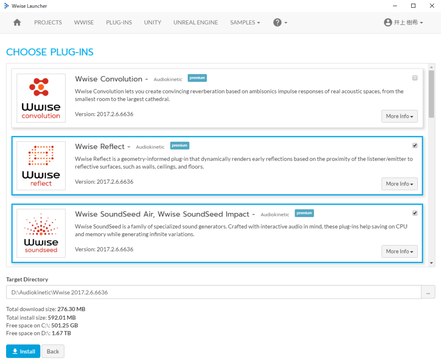The image size is (441, 362).
Task: Uncheck the Wwise SoundSeed checkbox
Action: click(x=415, y=213)
